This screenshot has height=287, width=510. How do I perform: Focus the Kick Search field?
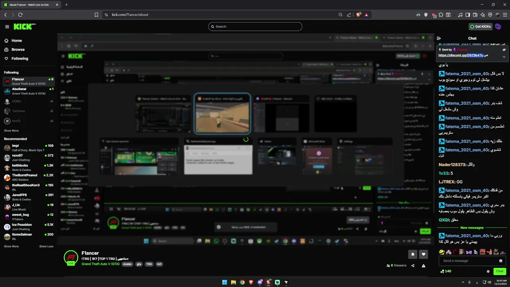click(x=255, y=27)
